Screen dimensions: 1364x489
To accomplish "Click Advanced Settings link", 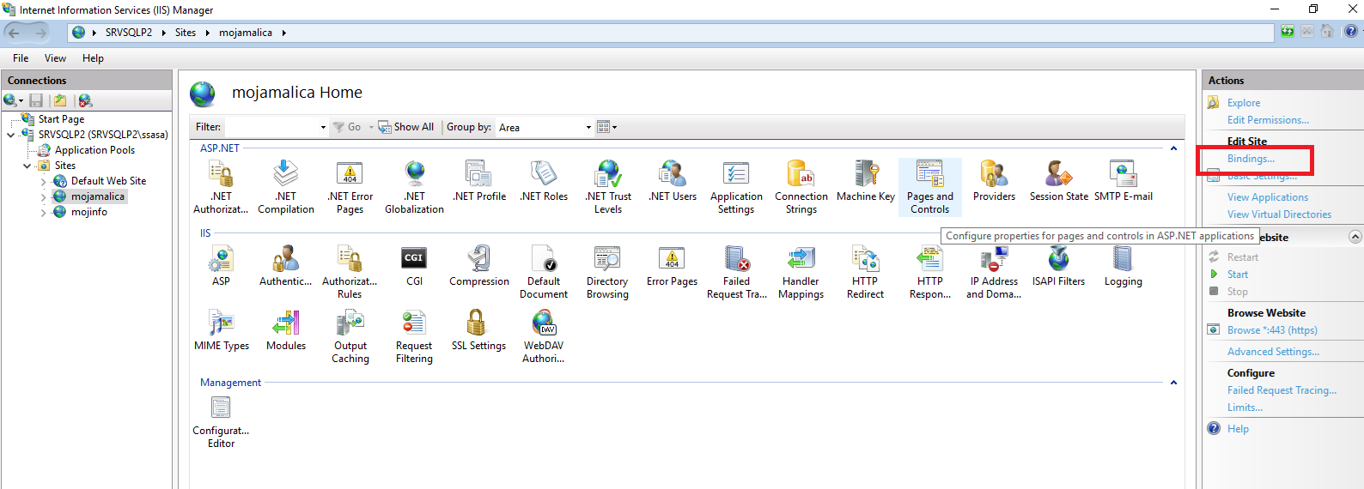I will point(1273,352).
